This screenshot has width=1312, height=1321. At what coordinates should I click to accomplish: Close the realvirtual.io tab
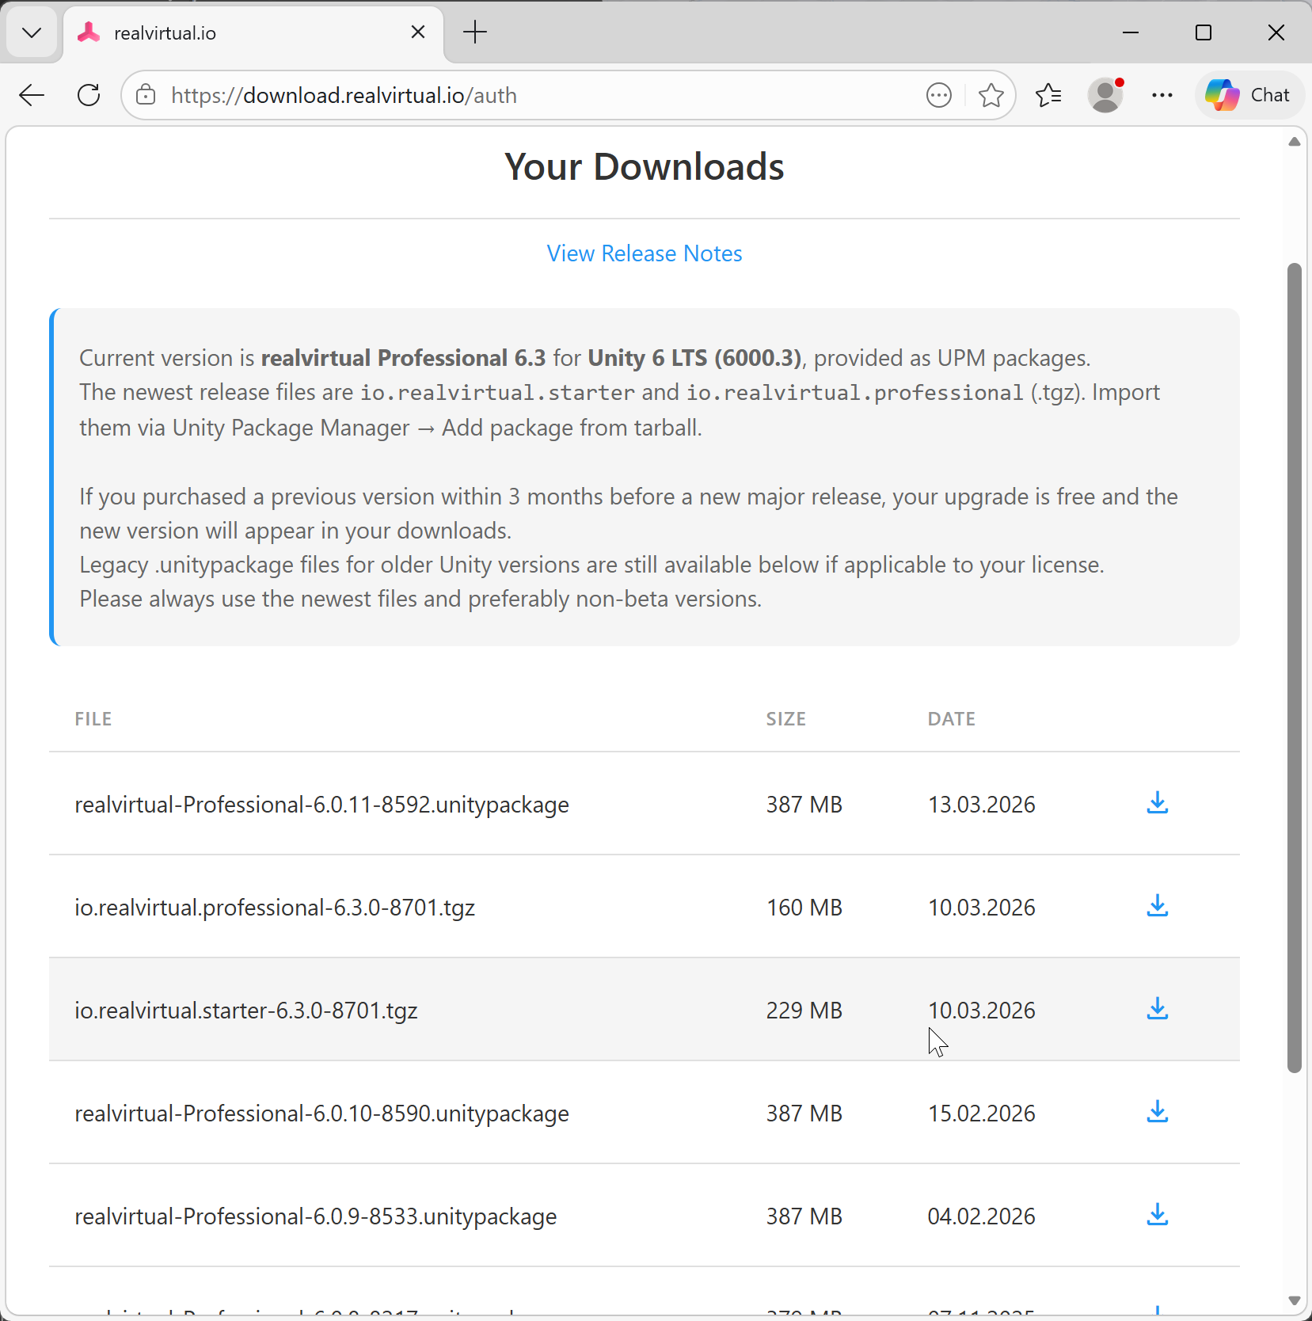(418, 32)
